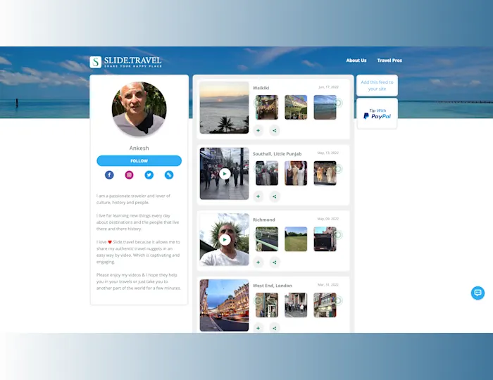Share the Richmond slide

275,262
